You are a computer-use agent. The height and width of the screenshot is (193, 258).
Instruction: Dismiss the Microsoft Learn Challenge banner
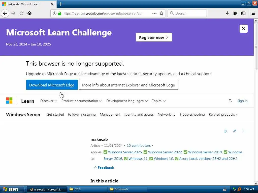tap(244, 29)
